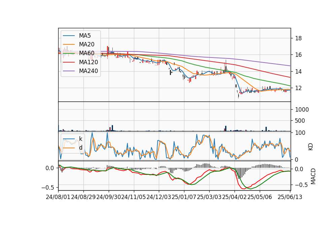Click the k legend label in KD panel
The height and width of the screenshot is (232, 323).
coord(81,139)
